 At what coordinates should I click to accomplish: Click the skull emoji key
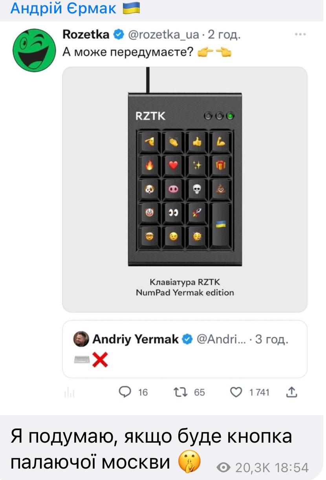click(197, 189)
